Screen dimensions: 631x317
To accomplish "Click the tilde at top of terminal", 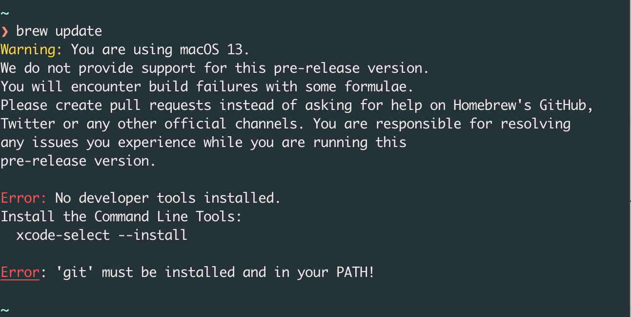I will coord(5,12).
